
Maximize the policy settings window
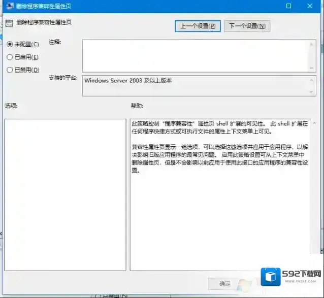(289, 6)
